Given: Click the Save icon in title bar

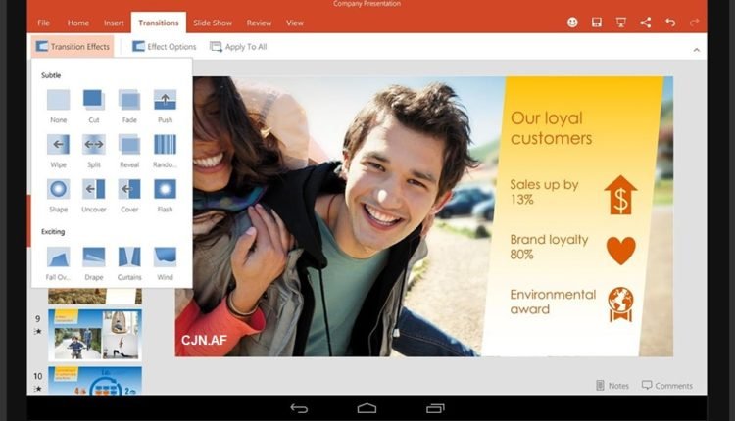Looking at the screenshot, I should click(x=596, y=23).
